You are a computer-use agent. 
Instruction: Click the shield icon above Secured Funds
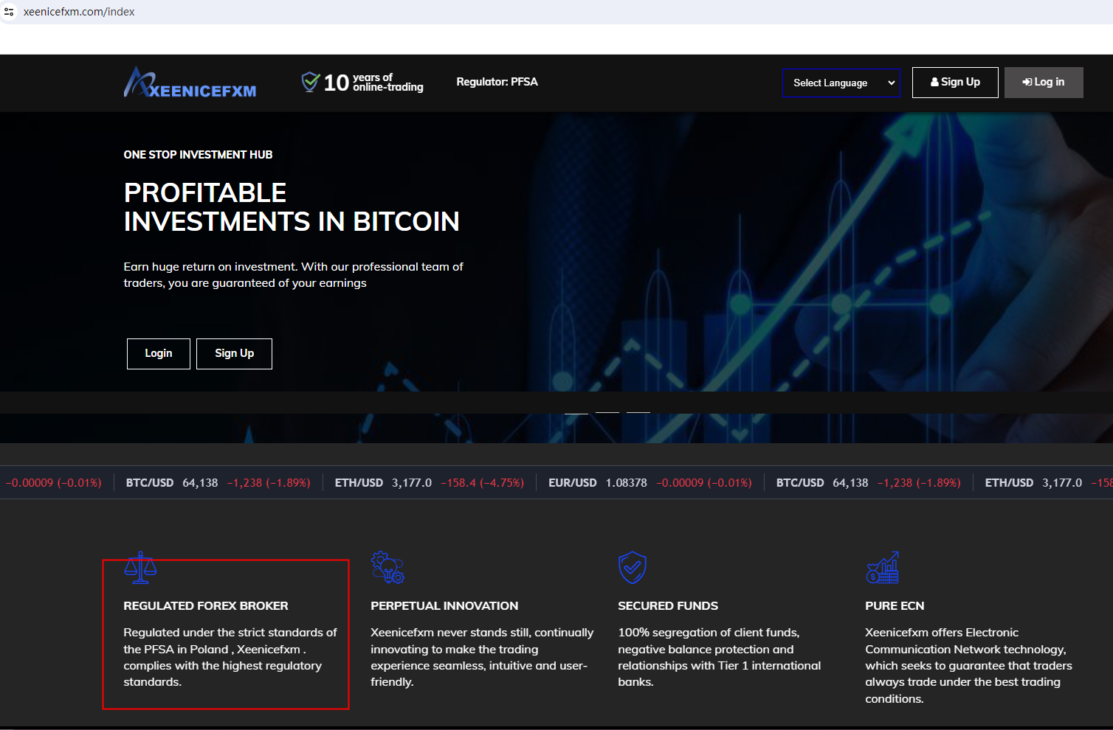pos(633,567)
